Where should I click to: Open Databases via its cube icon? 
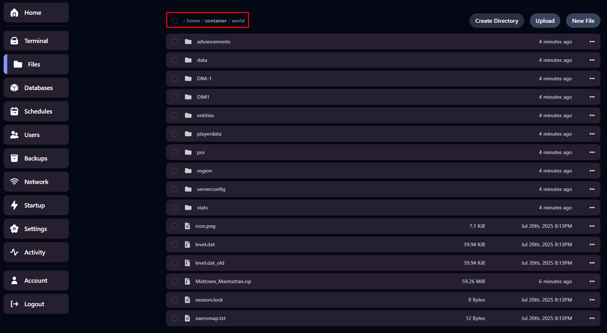pyautogui.click(x=14, y=88)
